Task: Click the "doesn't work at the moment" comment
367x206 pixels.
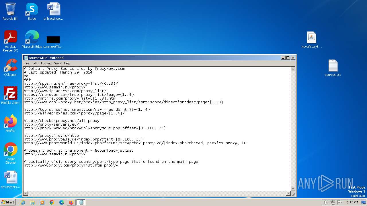Action: pos(79,150)
